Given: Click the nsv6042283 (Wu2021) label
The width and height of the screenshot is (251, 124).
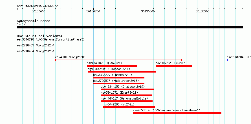Looking at the screenshot, I should tap(118, 104).
